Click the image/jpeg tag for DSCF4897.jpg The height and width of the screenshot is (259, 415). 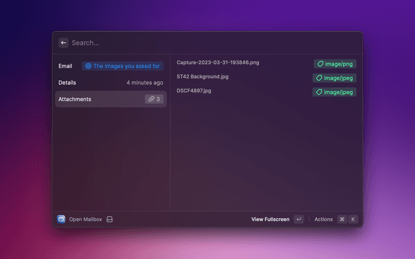point(335,92)
